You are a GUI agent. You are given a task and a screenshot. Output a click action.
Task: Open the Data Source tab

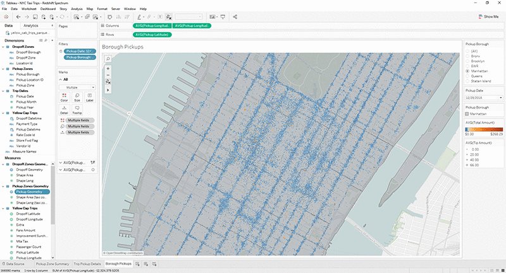click(x=13, y=264)
